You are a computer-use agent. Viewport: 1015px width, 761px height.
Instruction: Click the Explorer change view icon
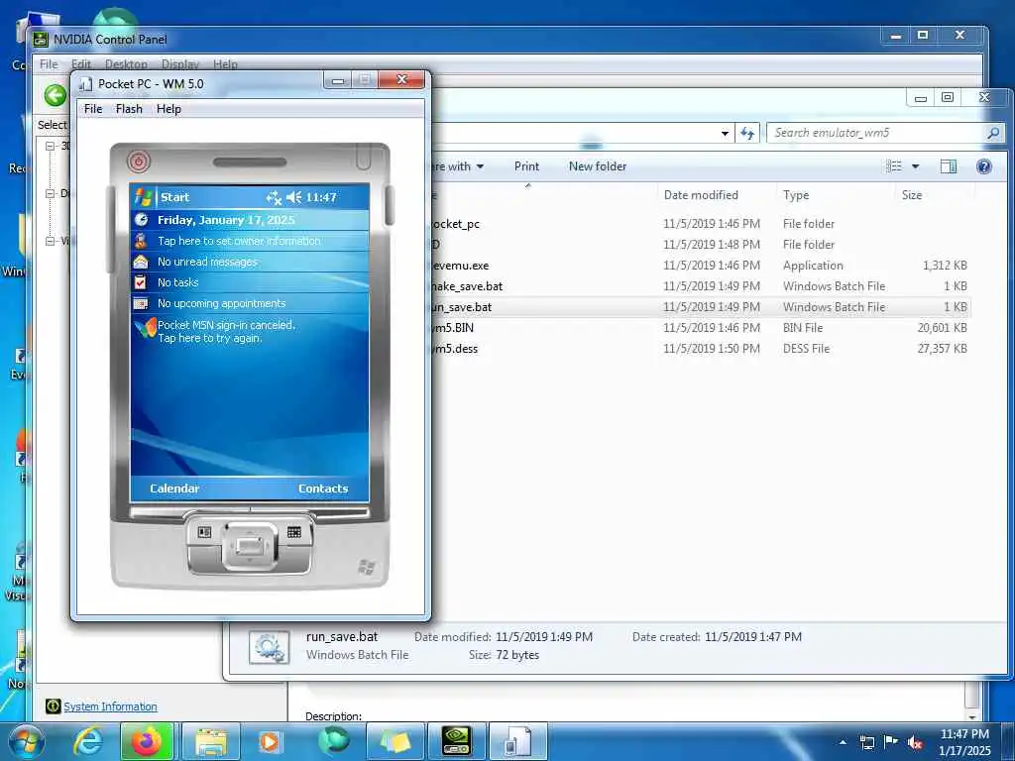point(894,166)
